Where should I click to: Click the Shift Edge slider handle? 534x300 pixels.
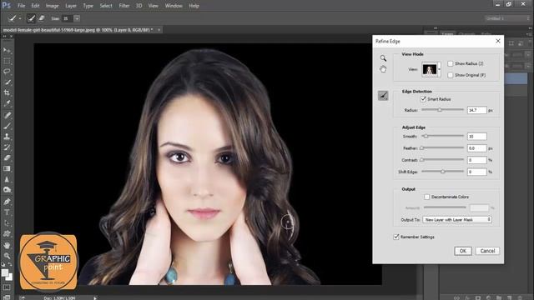click(x=443, y=172)
